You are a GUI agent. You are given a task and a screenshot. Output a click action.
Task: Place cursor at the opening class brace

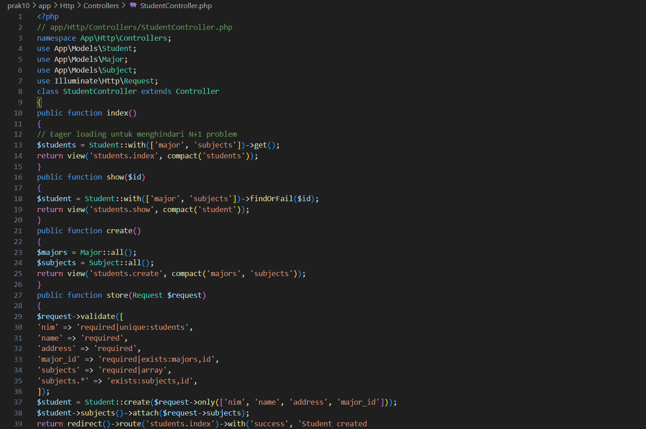point(39,102)
